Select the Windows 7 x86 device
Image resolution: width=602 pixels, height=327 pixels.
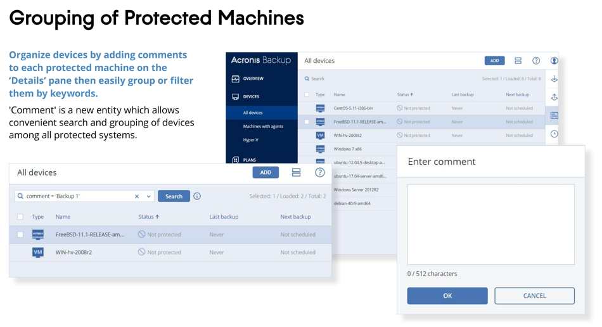pyautogui.click(x=348, y=149)
